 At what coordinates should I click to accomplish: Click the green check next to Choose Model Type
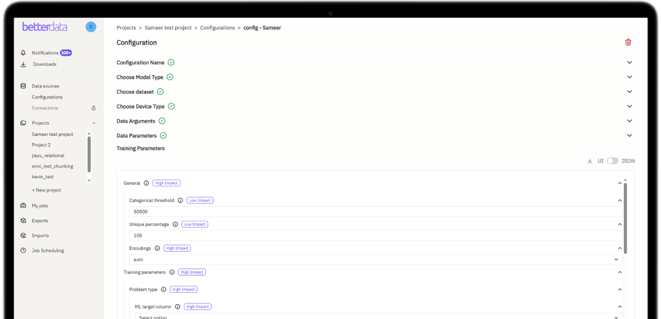point(170,77)
